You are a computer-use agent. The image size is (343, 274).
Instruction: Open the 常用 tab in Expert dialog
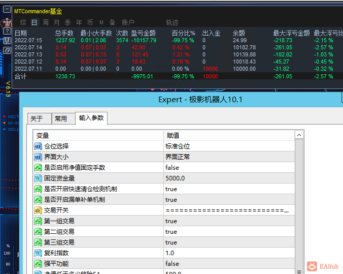[63, 119]
